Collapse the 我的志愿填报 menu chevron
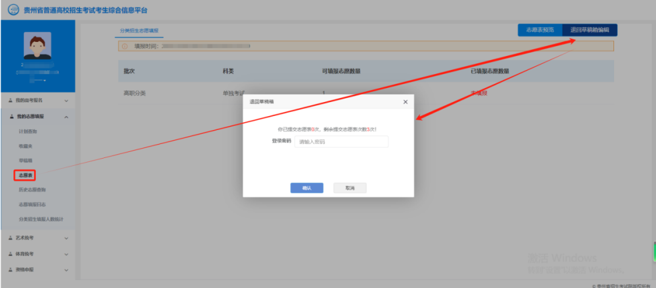Image resolution: width=656 pixels, height=288 pixels. [66, 116]
